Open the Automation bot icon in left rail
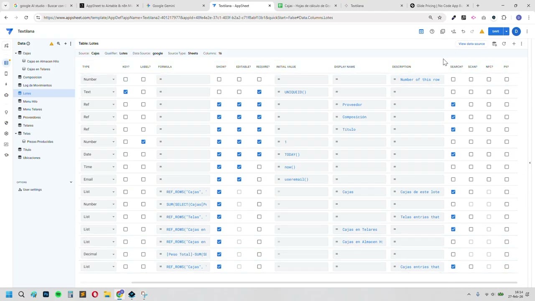 coord(6,95)
